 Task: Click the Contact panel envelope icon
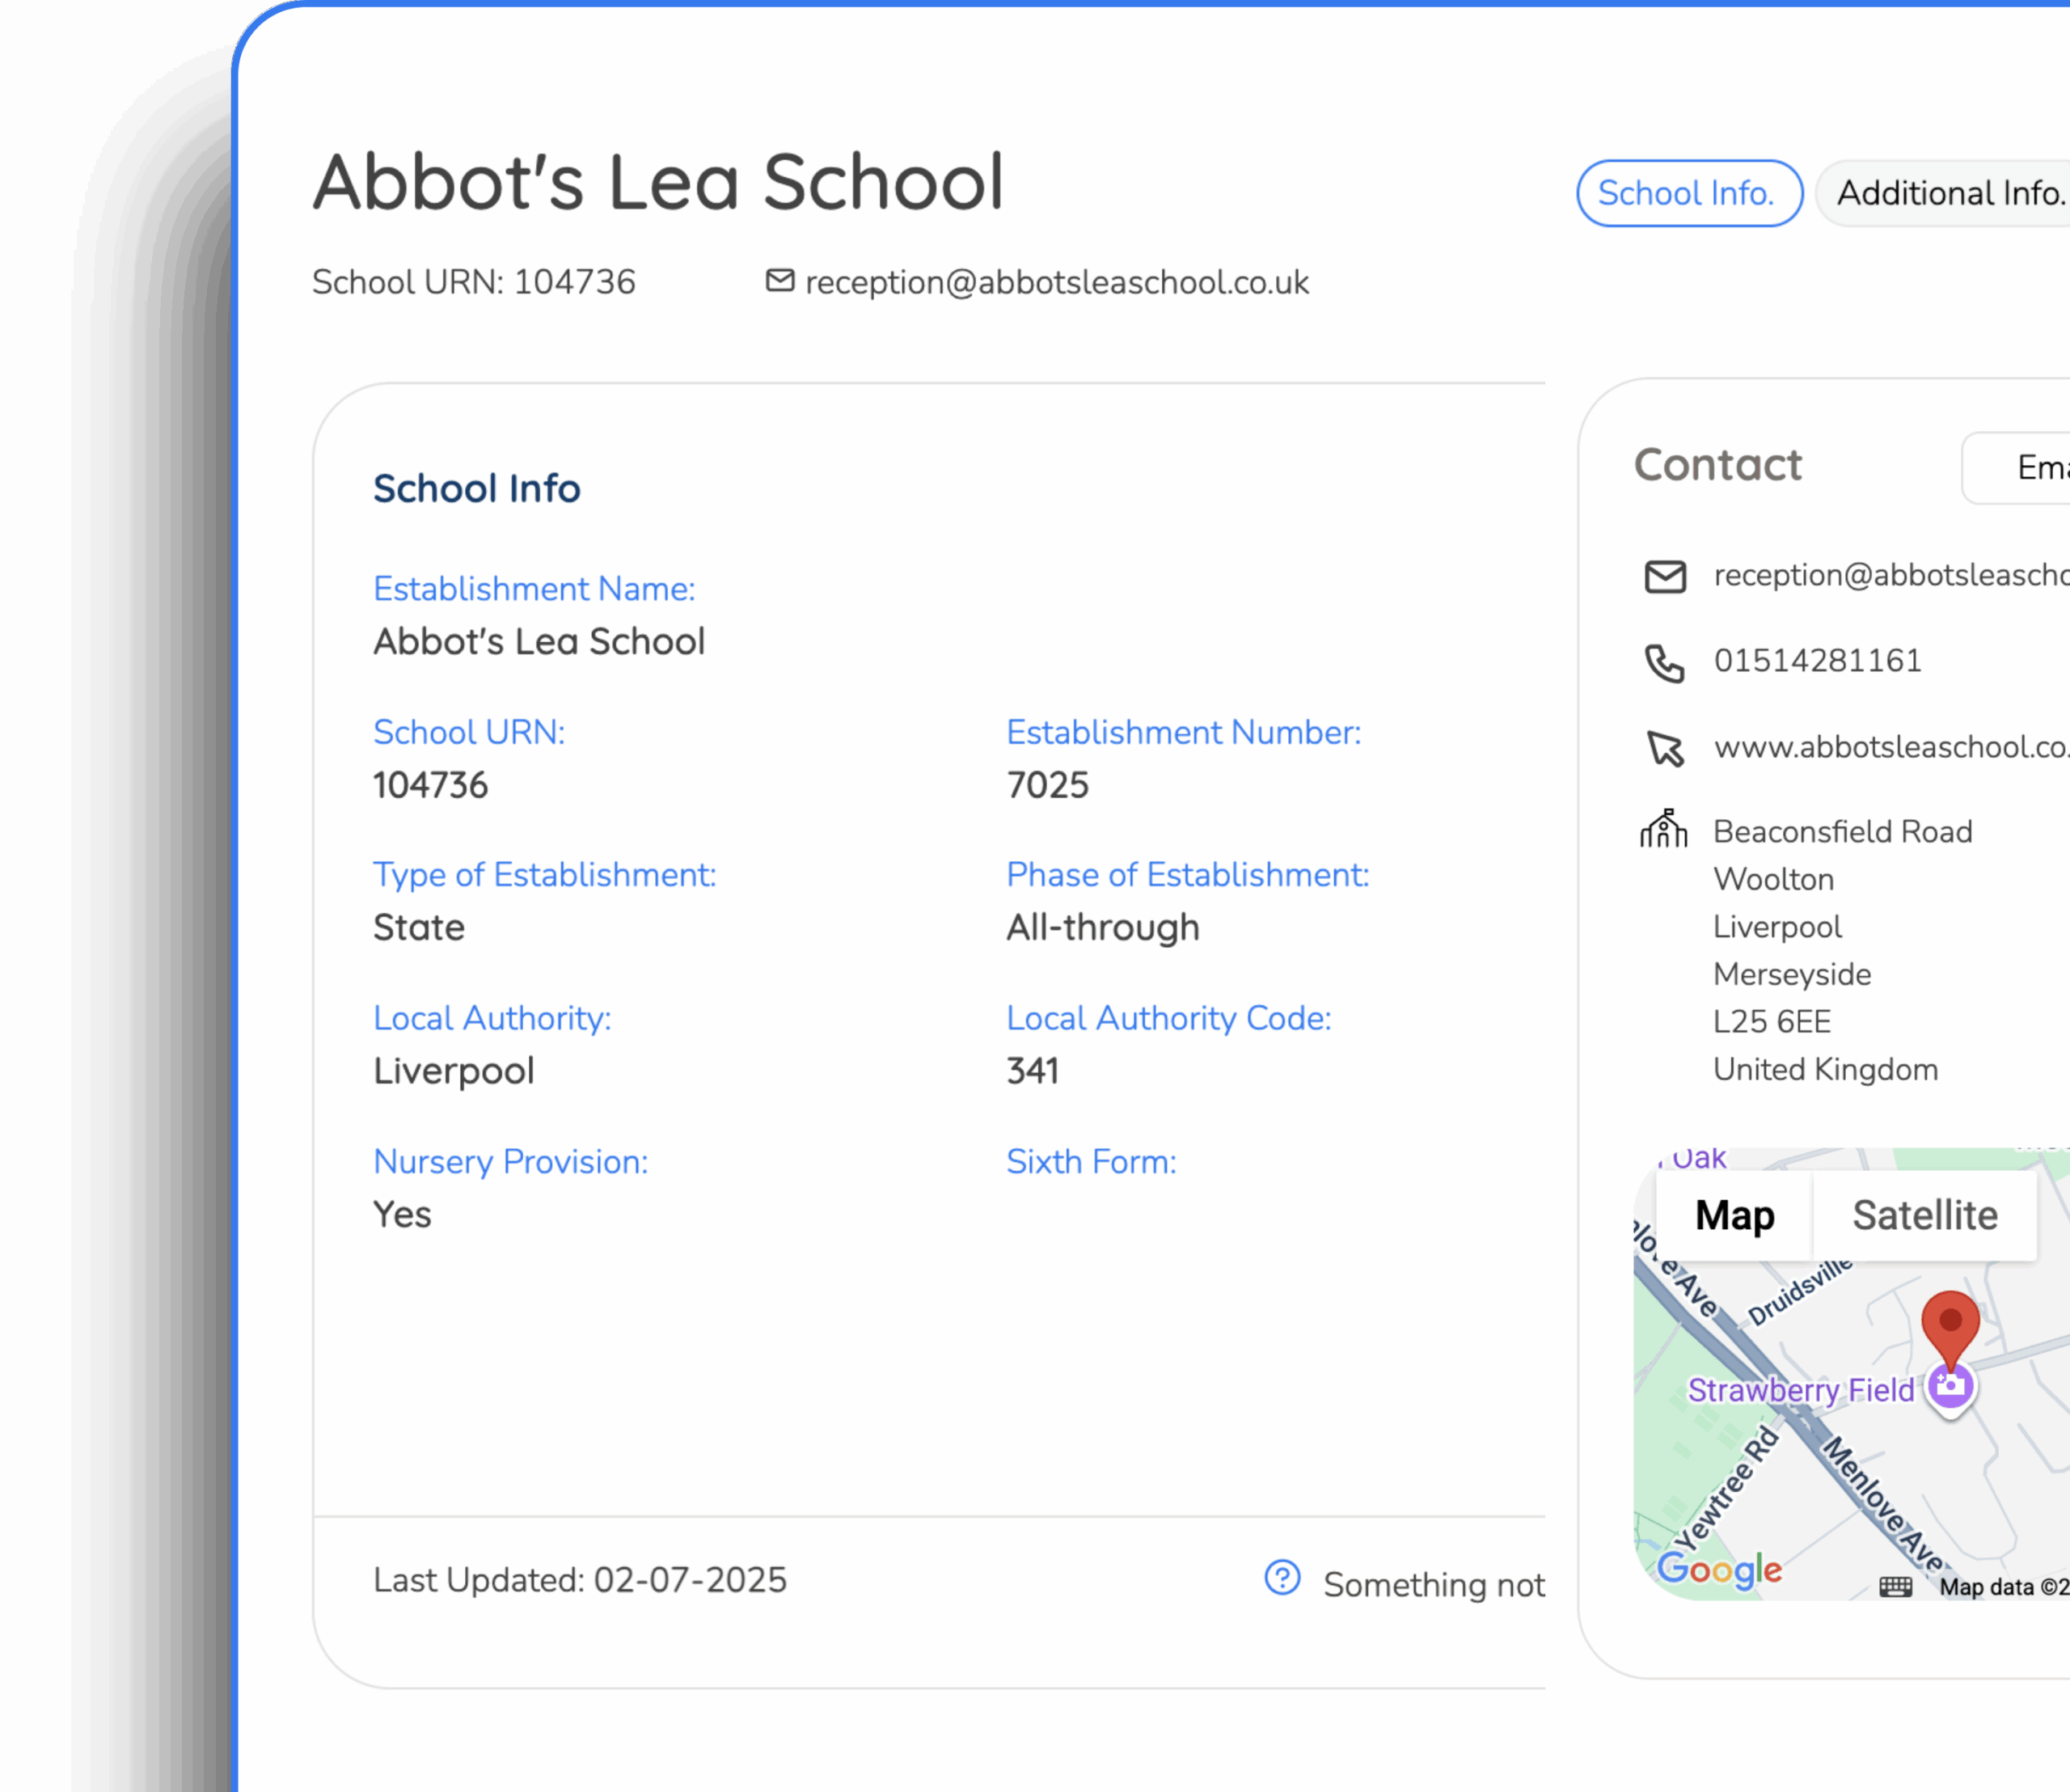(1665, 577)
